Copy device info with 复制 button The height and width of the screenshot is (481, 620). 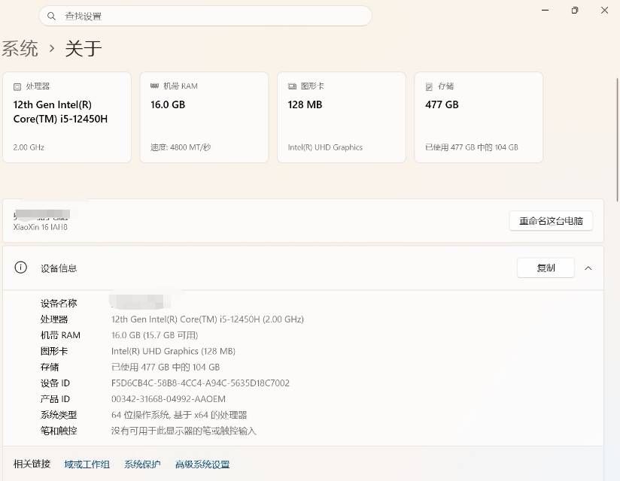tap(546, 268)
